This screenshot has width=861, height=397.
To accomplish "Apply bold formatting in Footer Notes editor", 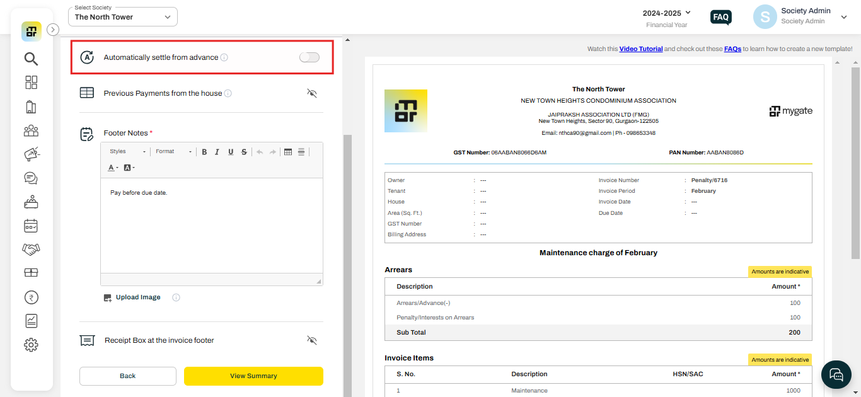I will [x=204, y=151].
